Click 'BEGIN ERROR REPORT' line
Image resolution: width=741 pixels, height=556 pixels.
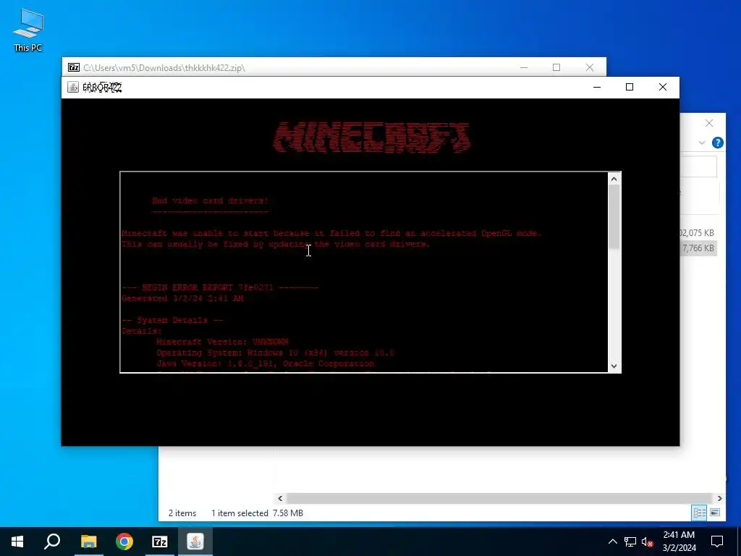[220, 287]
